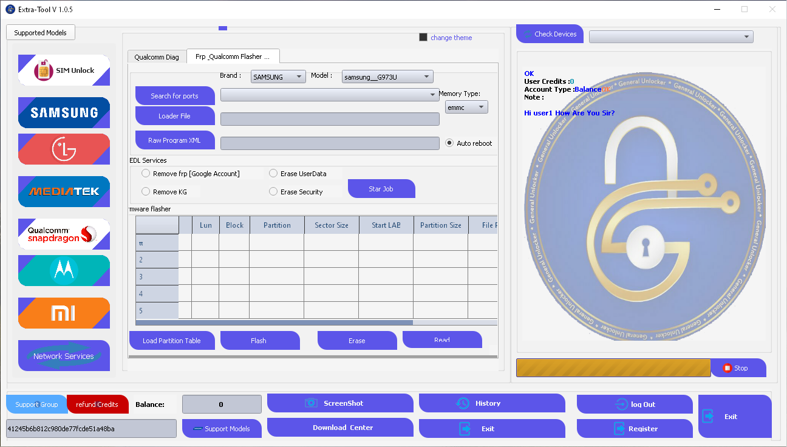Click the Sector Size column header

332,225
